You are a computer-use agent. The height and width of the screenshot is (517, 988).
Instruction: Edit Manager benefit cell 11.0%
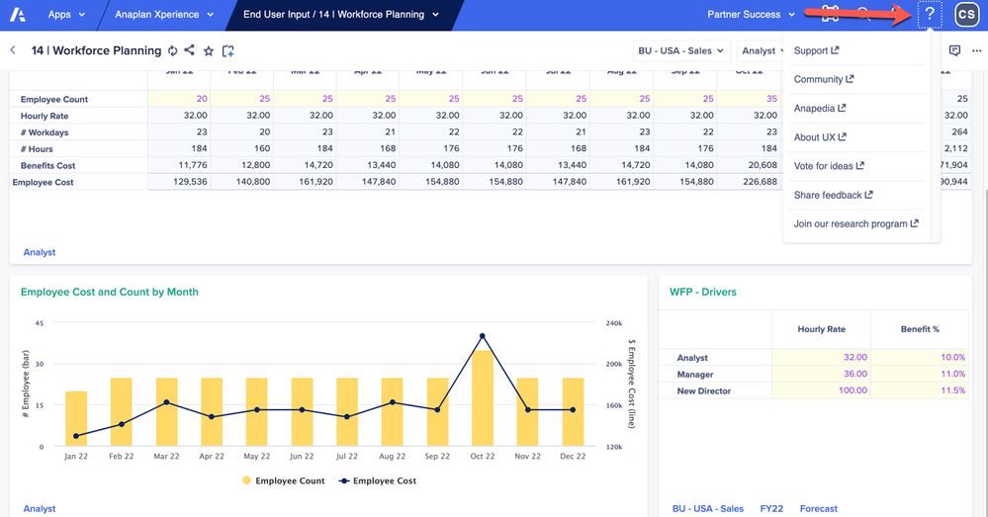point(920,374)
